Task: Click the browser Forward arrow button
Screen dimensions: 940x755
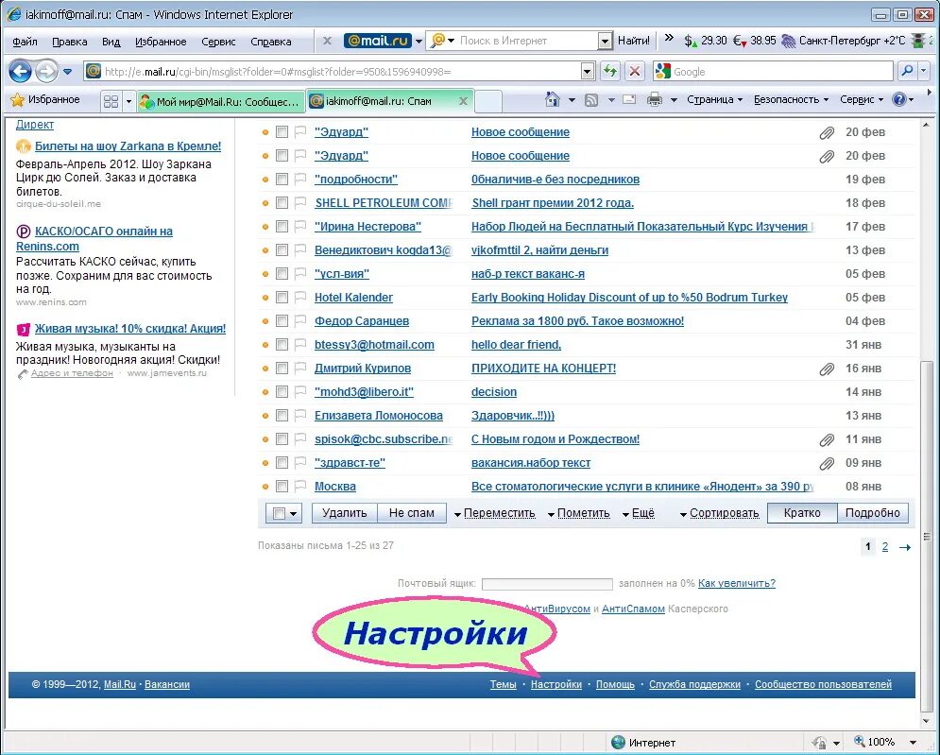Action: coord(46,72)
